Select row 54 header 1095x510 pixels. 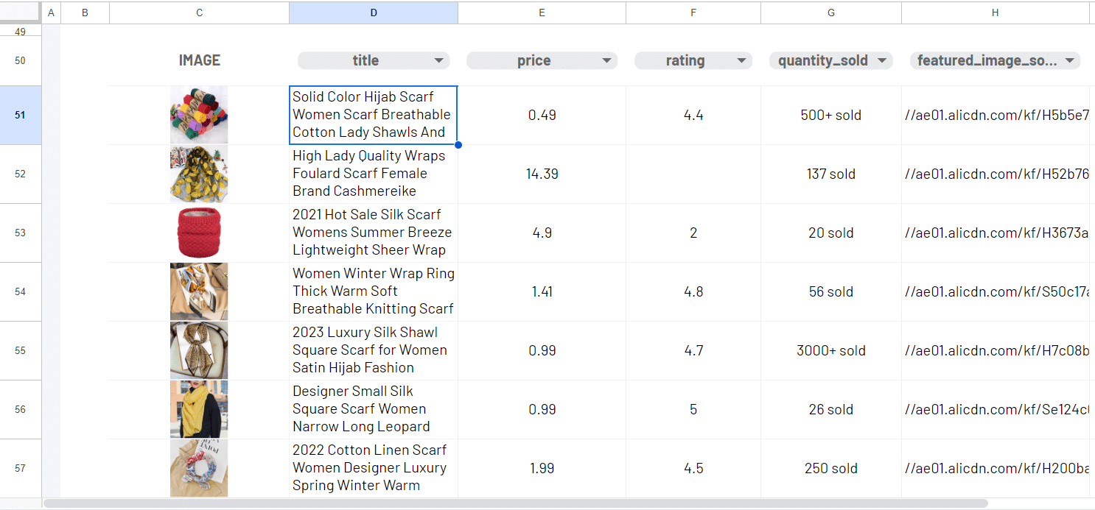click(x=20, y=291)
